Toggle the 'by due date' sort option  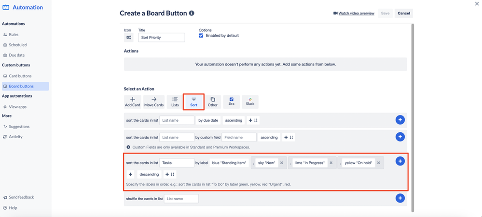[208, 120]
